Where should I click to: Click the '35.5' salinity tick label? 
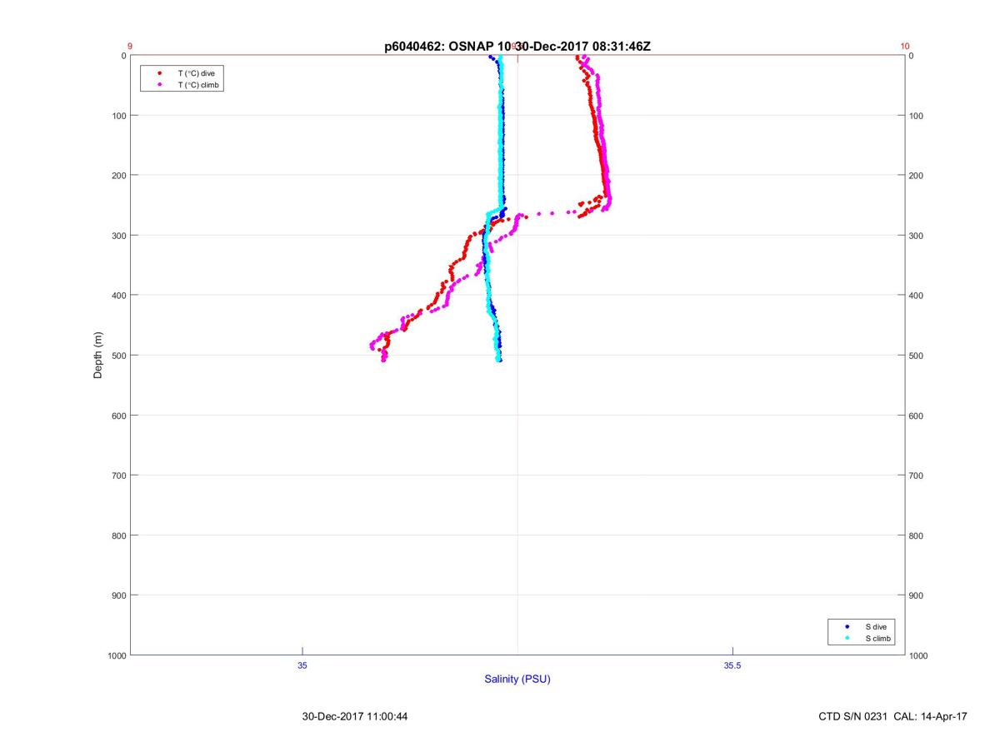(732, 665)
